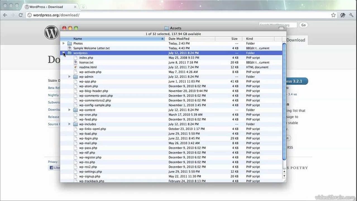This screenshot has height=201, width=357.
Task: Sort by the Size column header
Action: (229, 39)
